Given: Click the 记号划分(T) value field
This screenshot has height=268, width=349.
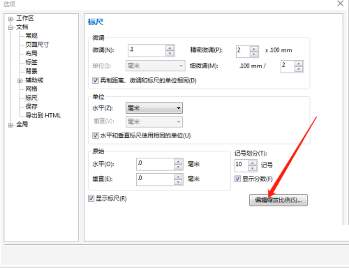Looking at the screenshot, I should pos(242,165).
